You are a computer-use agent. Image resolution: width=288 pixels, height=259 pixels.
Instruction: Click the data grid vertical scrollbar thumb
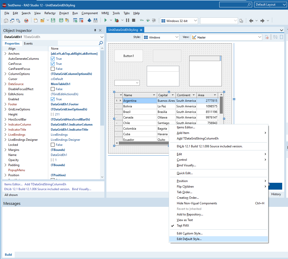coord(221,105)
